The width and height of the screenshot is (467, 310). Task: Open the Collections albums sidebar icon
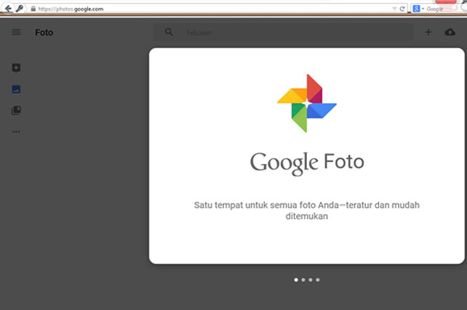(x=16, y=110)
